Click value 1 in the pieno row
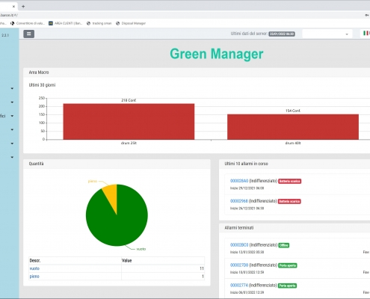 (x=203, y=277)
